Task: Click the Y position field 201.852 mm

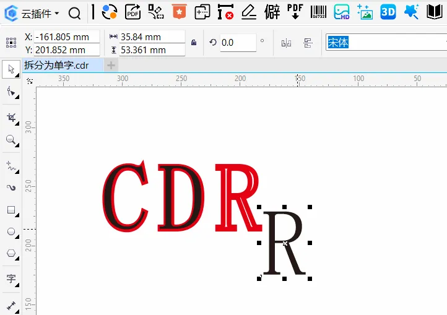Action: click(67, 50)
